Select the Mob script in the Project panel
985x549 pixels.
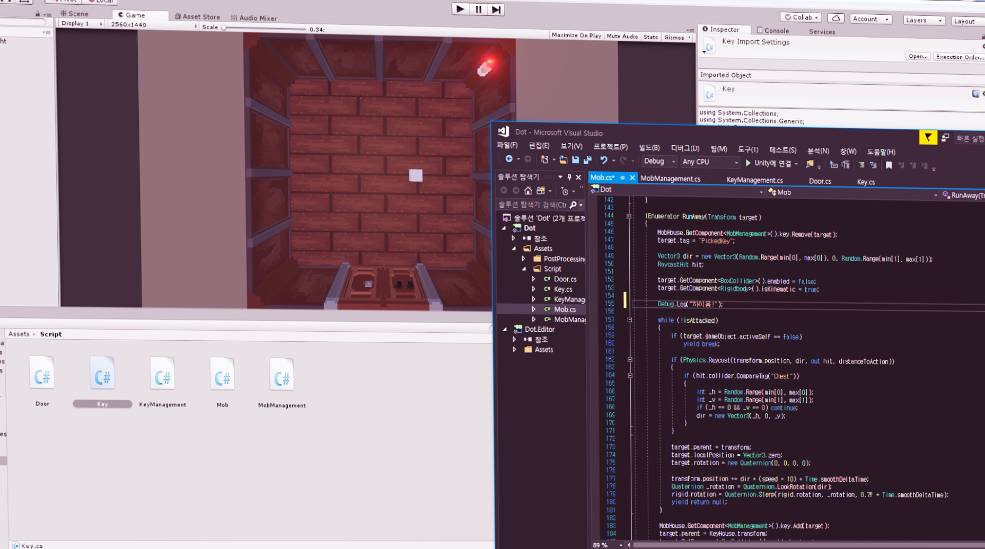(x=222, y=382)
